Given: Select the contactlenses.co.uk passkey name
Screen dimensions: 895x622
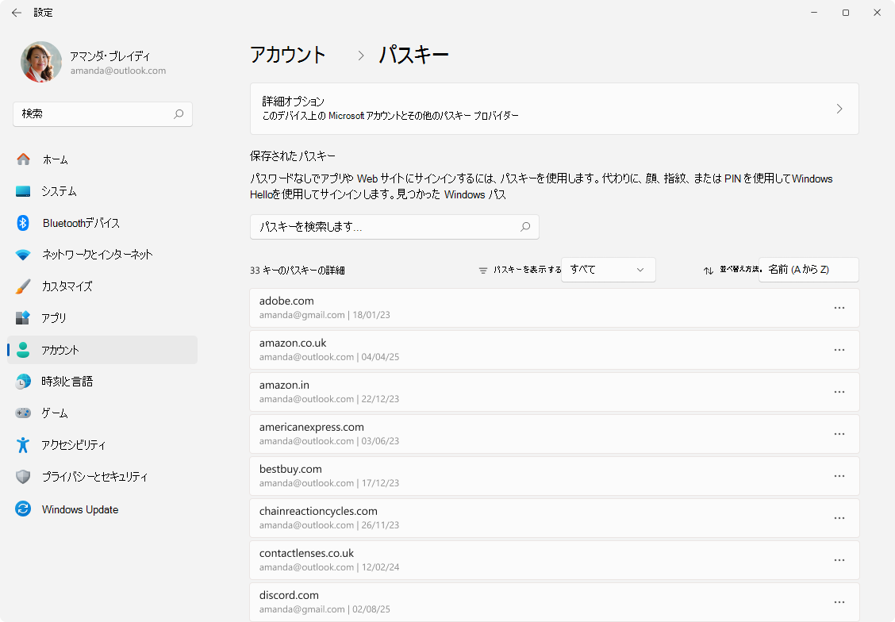Looking at the screenshot, I should point(306,554).
